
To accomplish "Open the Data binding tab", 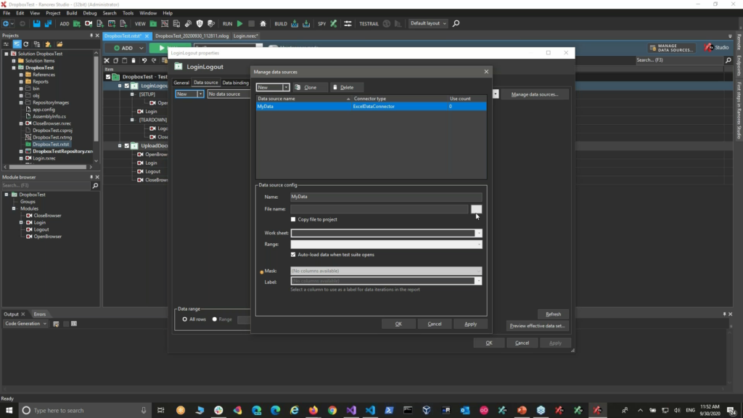I will (x=236, y=83).
